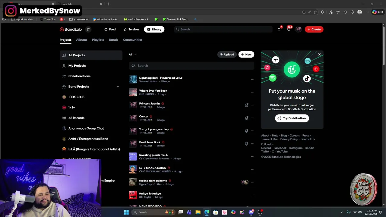The image size is (386, 217).
Task: Switch to the Albums tab
Action: coord(82,40)
